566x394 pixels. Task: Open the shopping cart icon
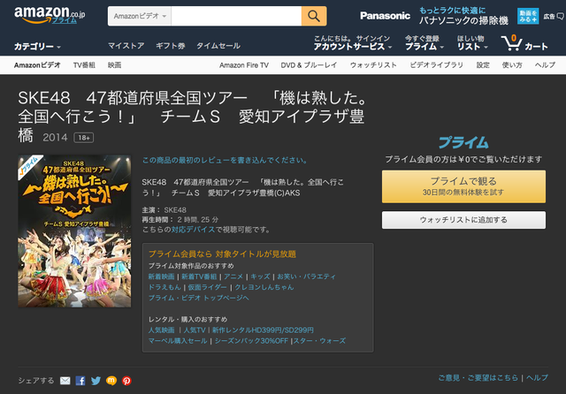511,43
